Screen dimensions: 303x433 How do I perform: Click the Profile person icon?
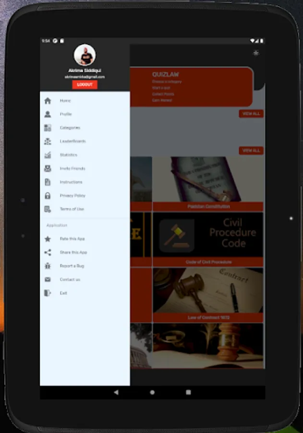[48, 114]
